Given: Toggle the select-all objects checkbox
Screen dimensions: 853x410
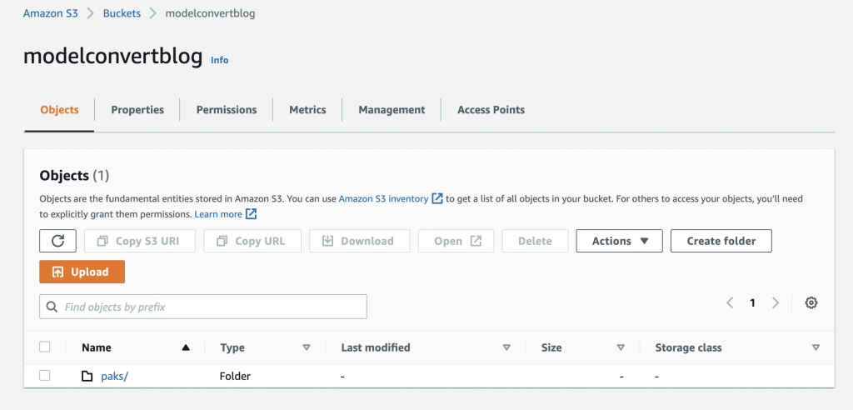Looking at the screenshot, I should [45, 347].
